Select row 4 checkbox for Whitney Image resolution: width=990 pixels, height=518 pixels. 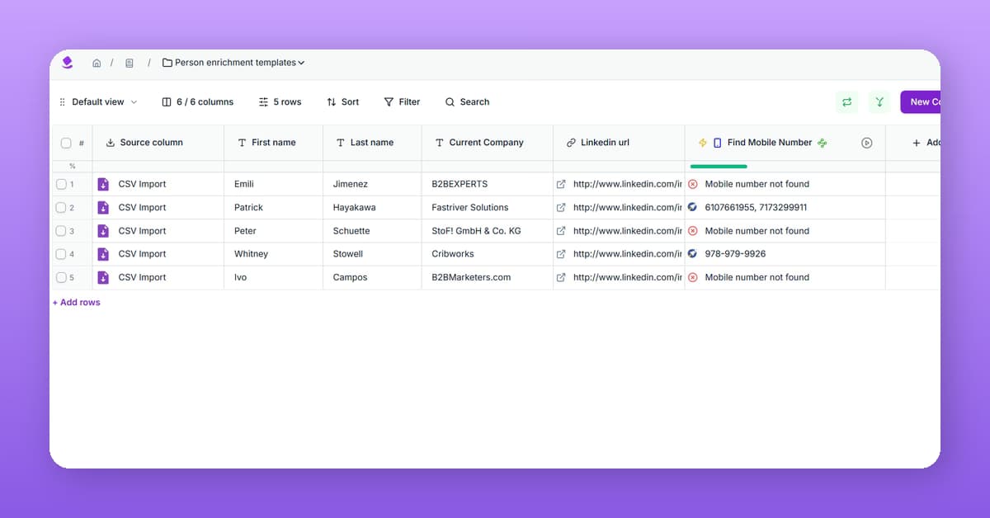click(x=61, y=254)
